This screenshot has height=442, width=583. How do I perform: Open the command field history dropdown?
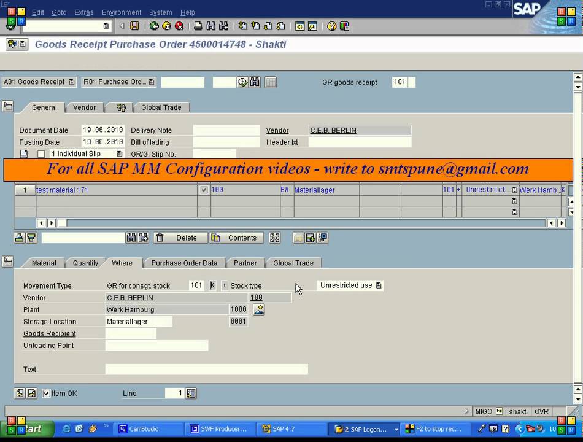click(106, 26)
